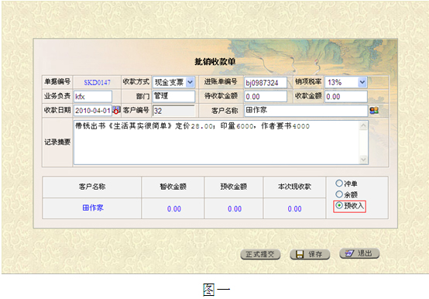Click the scroll up arrow in 记录摘要
Screen dimensions: 429x299
click(x=363, y=125)
